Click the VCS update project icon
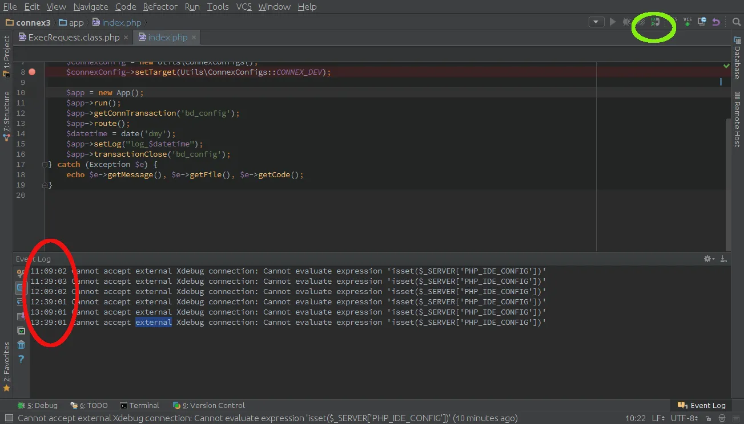This screenshot has width=744, height=424. coord(673,22)
